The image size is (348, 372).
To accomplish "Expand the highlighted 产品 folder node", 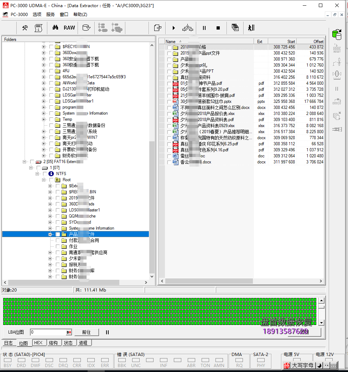I will tap(50, 234).
